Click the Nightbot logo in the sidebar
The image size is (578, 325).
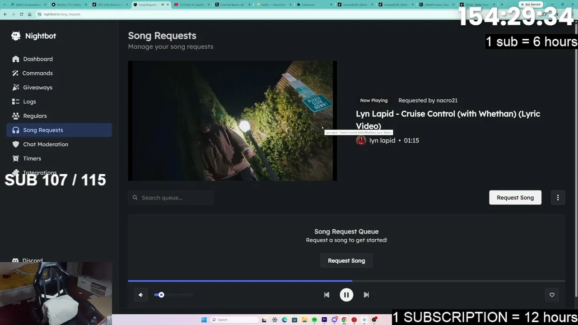click(34, 36)
